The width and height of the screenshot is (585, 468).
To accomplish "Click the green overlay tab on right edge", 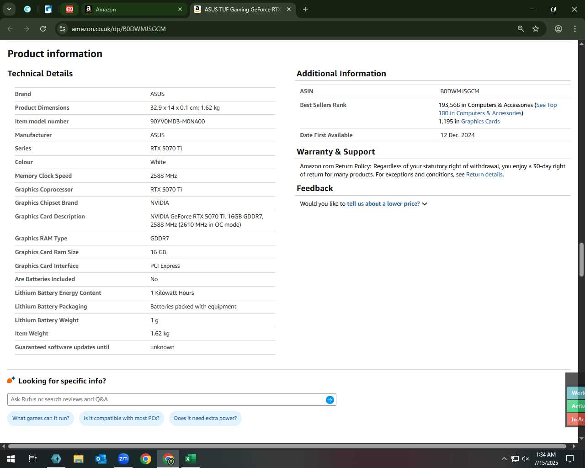I will [x=576, y=406].
